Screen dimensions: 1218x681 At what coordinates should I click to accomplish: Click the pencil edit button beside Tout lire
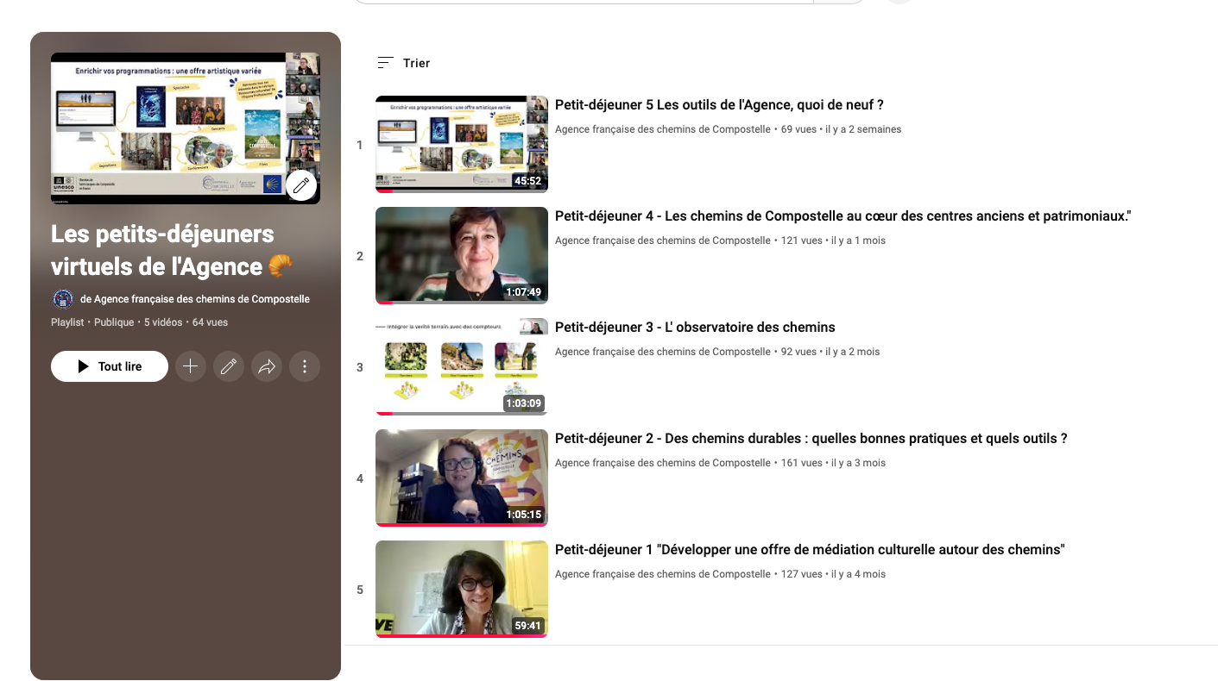229,366
